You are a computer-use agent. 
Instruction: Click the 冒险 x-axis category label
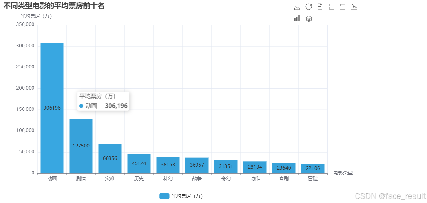313,179
